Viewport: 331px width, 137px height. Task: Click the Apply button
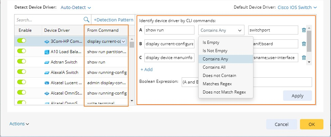click(298, 96)
